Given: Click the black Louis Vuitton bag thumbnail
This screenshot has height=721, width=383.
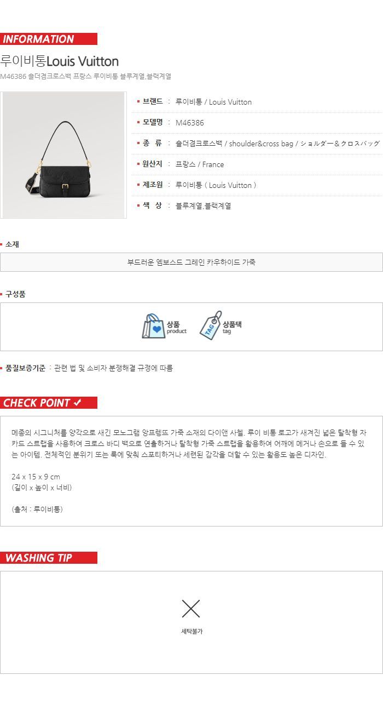Looking at the screenshot, I should click(64, 155).
